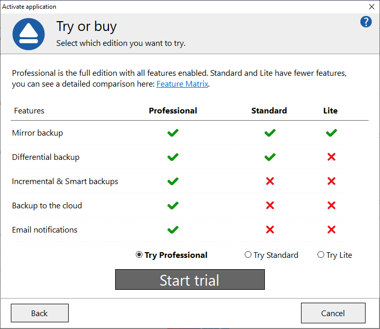Click Lite's red X for Backup to the cloud

tap(331, 205)
